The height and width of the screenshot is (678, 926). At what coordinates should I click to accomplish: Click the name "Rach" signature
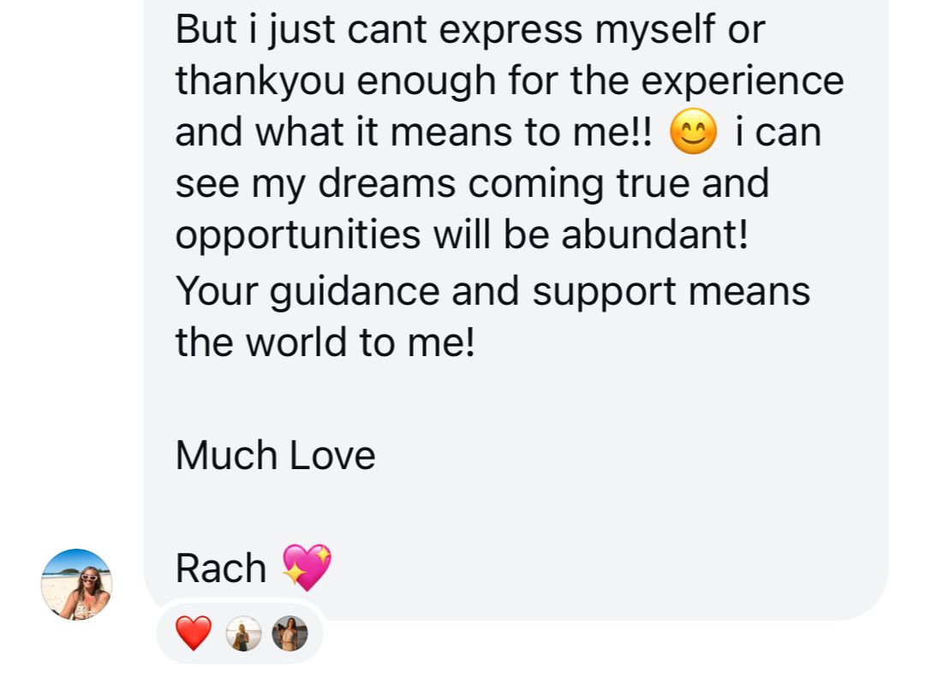(x=220, y=568)
